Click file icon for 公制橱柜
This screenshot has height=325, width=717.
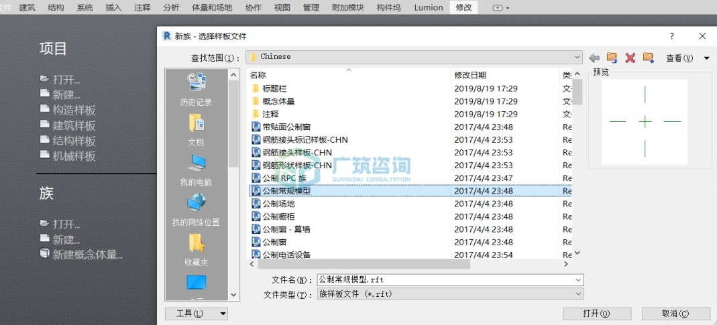[256, 216]
